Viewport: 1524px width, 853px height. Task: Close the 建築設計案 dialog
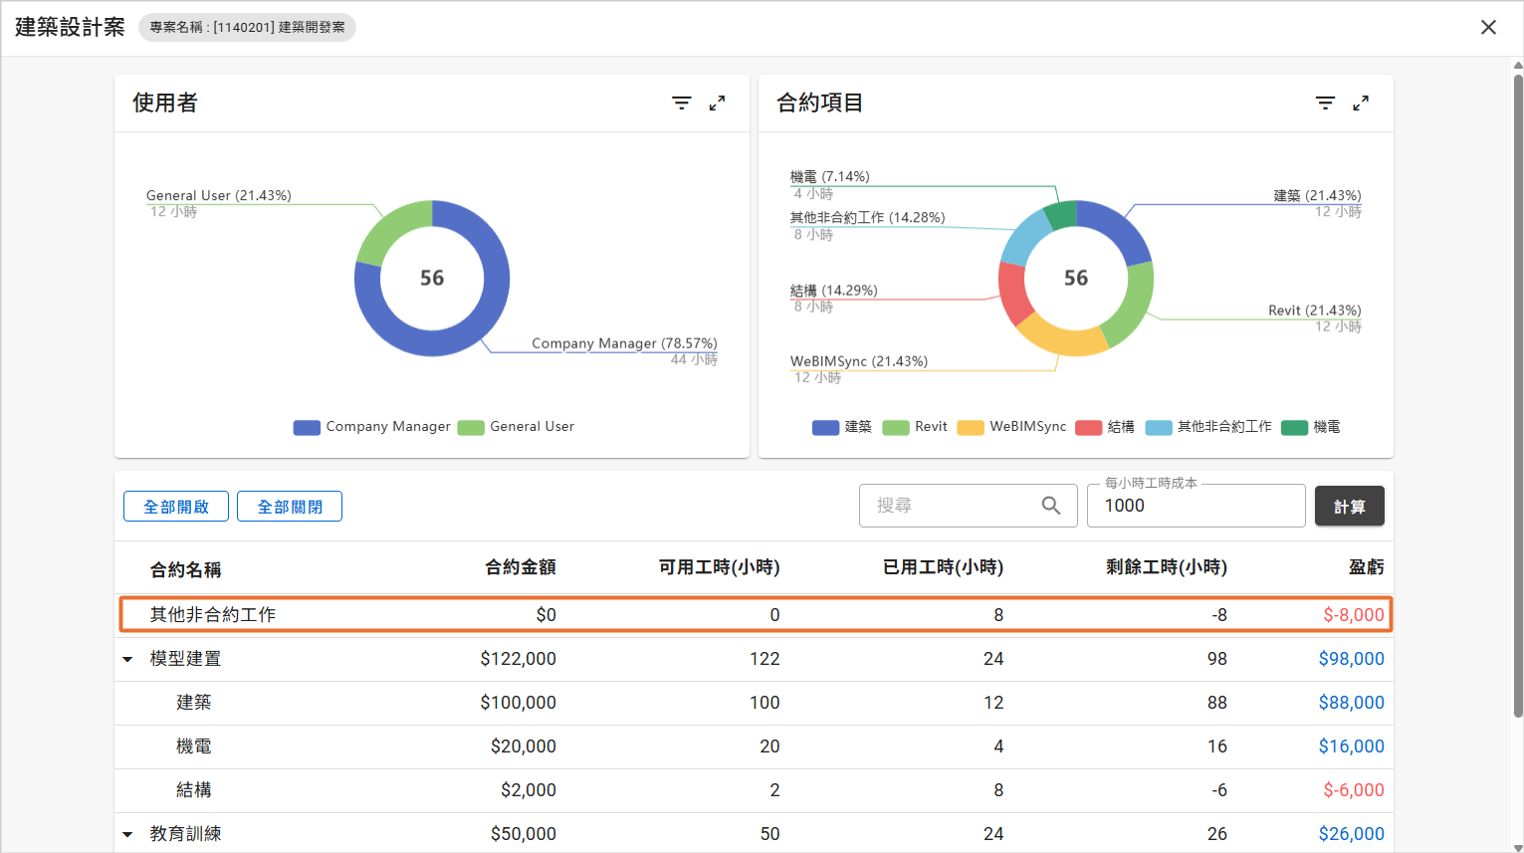click(x=1488, y=27)
